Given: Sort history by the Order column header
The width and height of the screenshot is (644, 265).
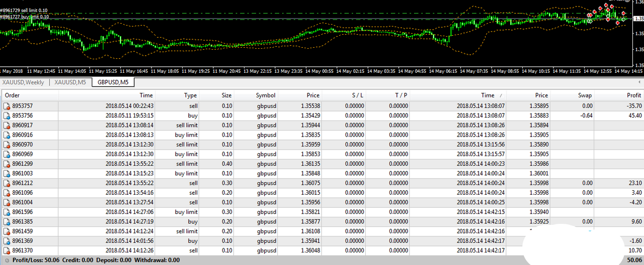Looking at the screenshot, I should (12, 95).
